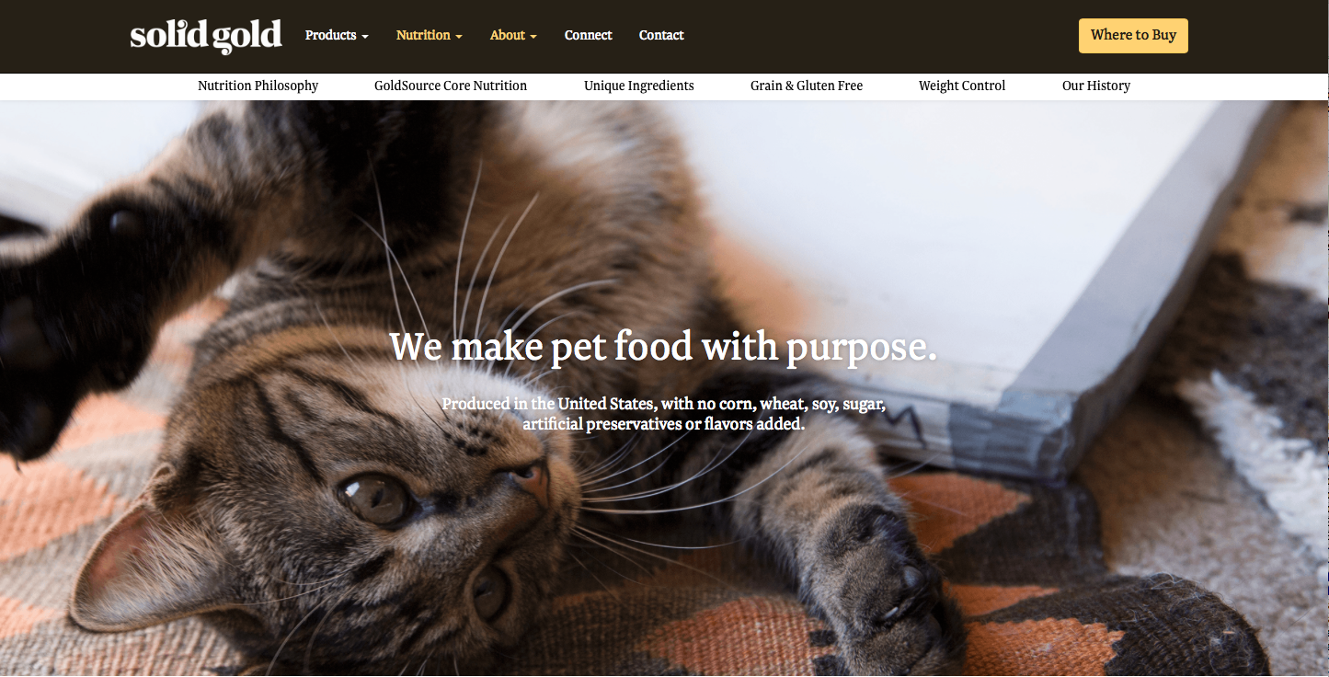The height and width of the screenshot is (677, 1329).
Task: Click the 'We make pet food with purpose' heading
Action: click(x=663, y=348)
